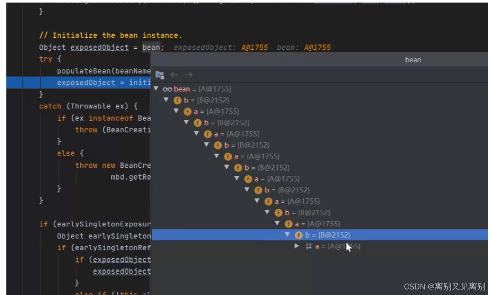Click field icon of the first a row
The image size is (492, 295).
187,112
